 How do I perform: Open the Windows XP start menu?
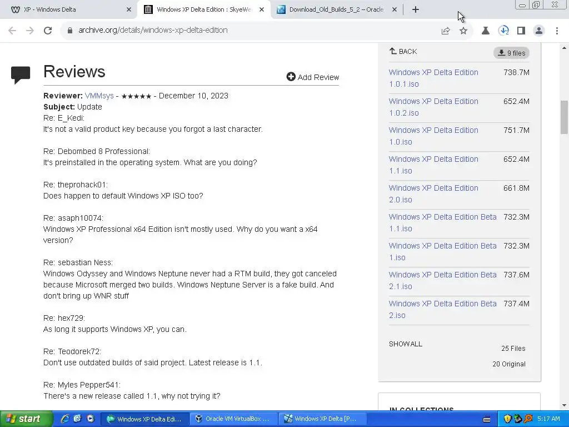pos(26,419)
